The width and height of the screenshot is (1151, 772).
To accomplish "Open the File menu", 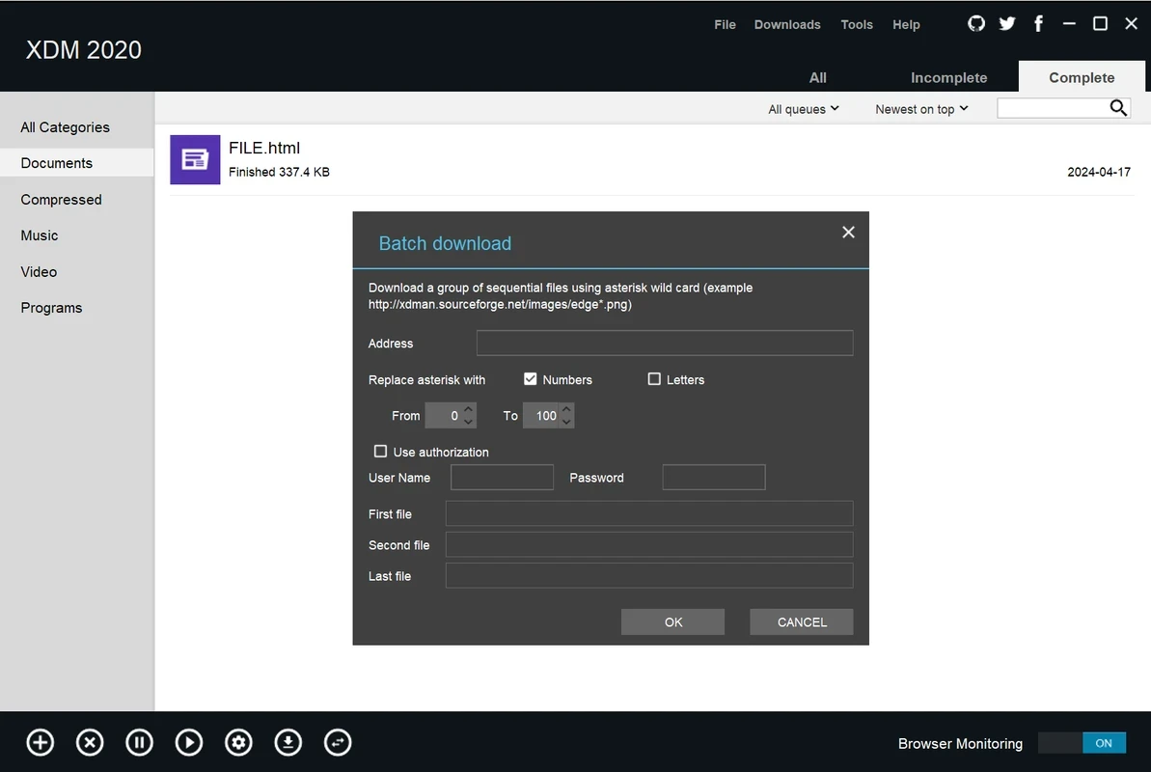I will point(725,24).
